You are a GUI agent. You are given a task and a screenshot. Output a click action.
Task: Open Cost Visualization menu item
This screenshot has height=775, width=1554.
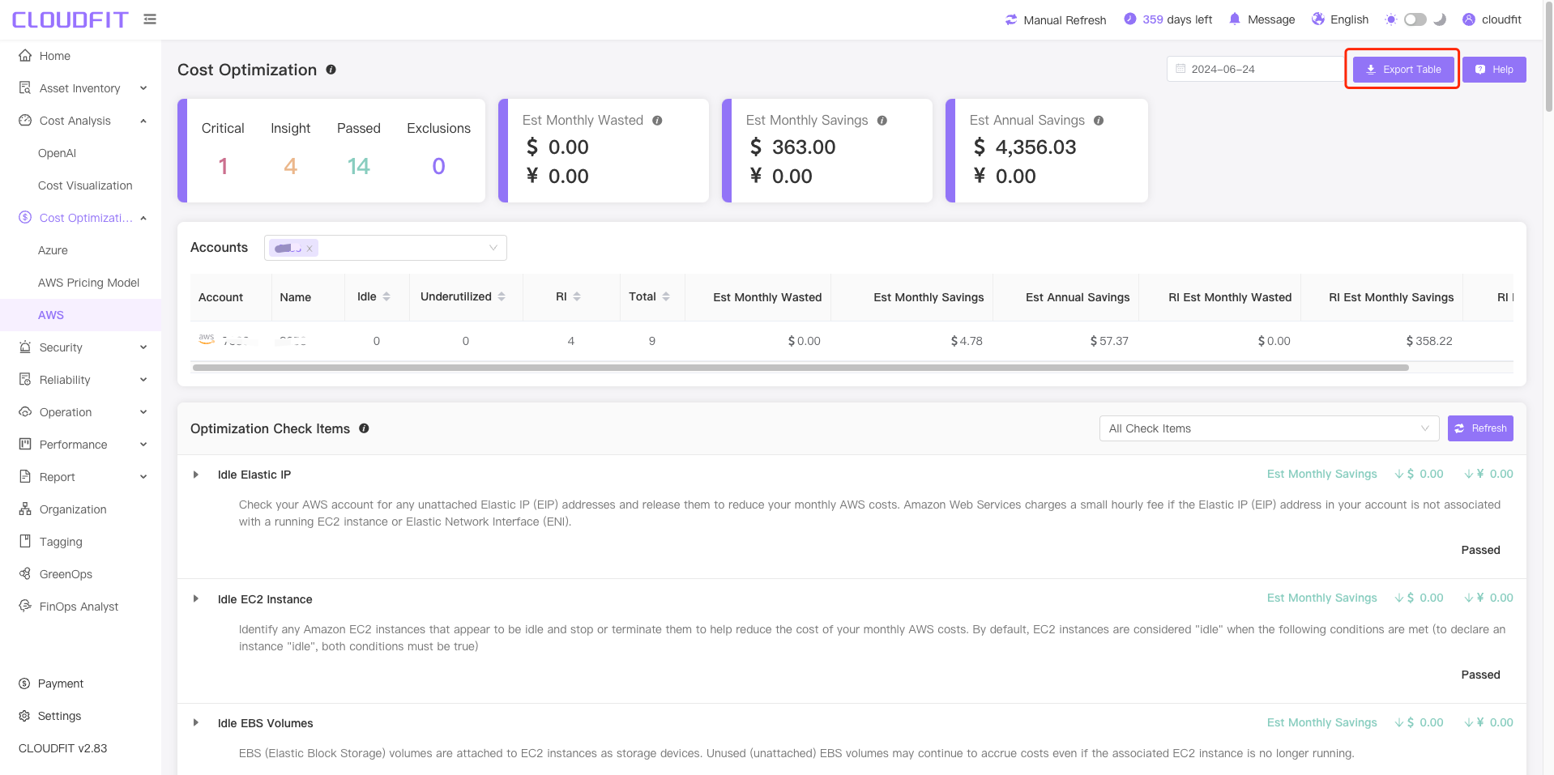tap(85, 185)
